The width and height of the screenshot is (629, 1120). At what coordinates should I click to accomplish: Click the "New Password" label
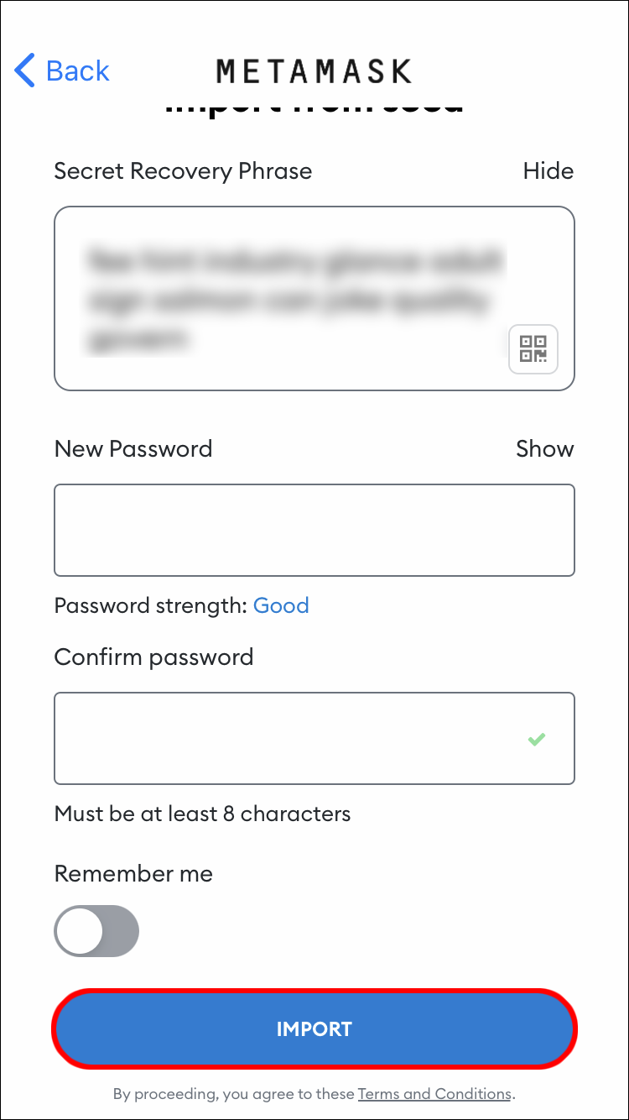pyautogui.click(x=133, y=448)
